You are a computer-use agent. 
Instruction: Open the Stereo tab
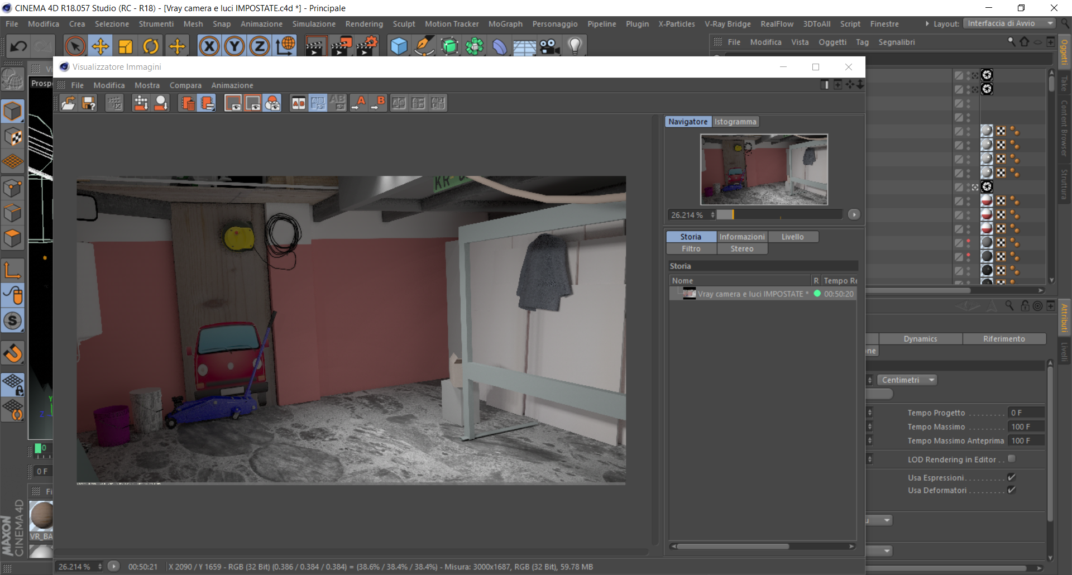(742, 249)
